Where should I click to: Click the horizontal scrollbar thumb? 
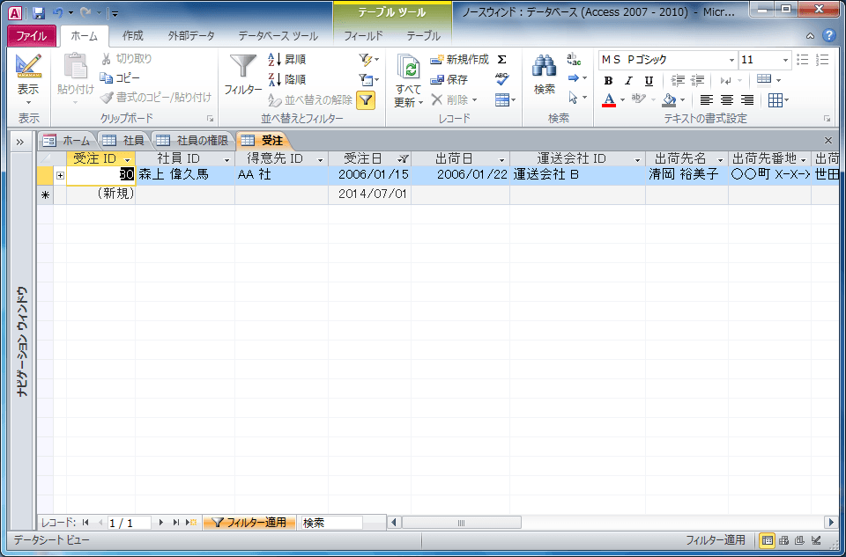tap(461, 523)
